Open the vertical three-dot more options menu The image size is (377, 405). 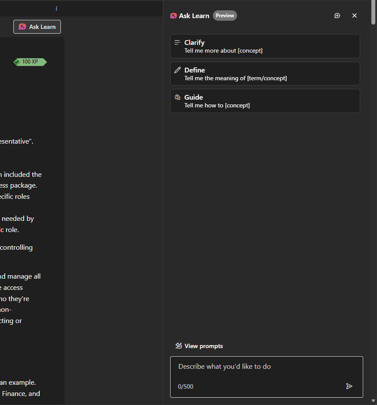pos(57,9)
